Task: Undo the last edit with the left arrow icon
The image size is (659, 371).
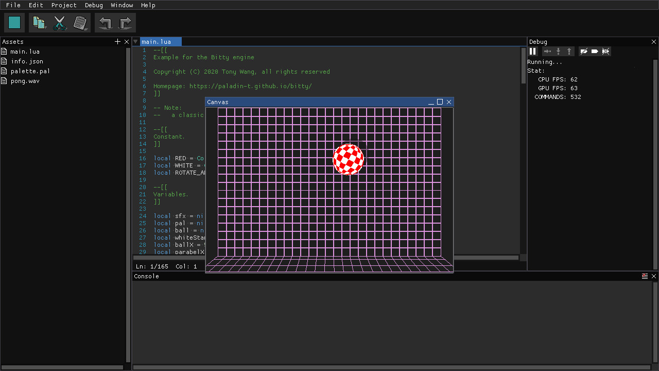Action: pos(105,22)
